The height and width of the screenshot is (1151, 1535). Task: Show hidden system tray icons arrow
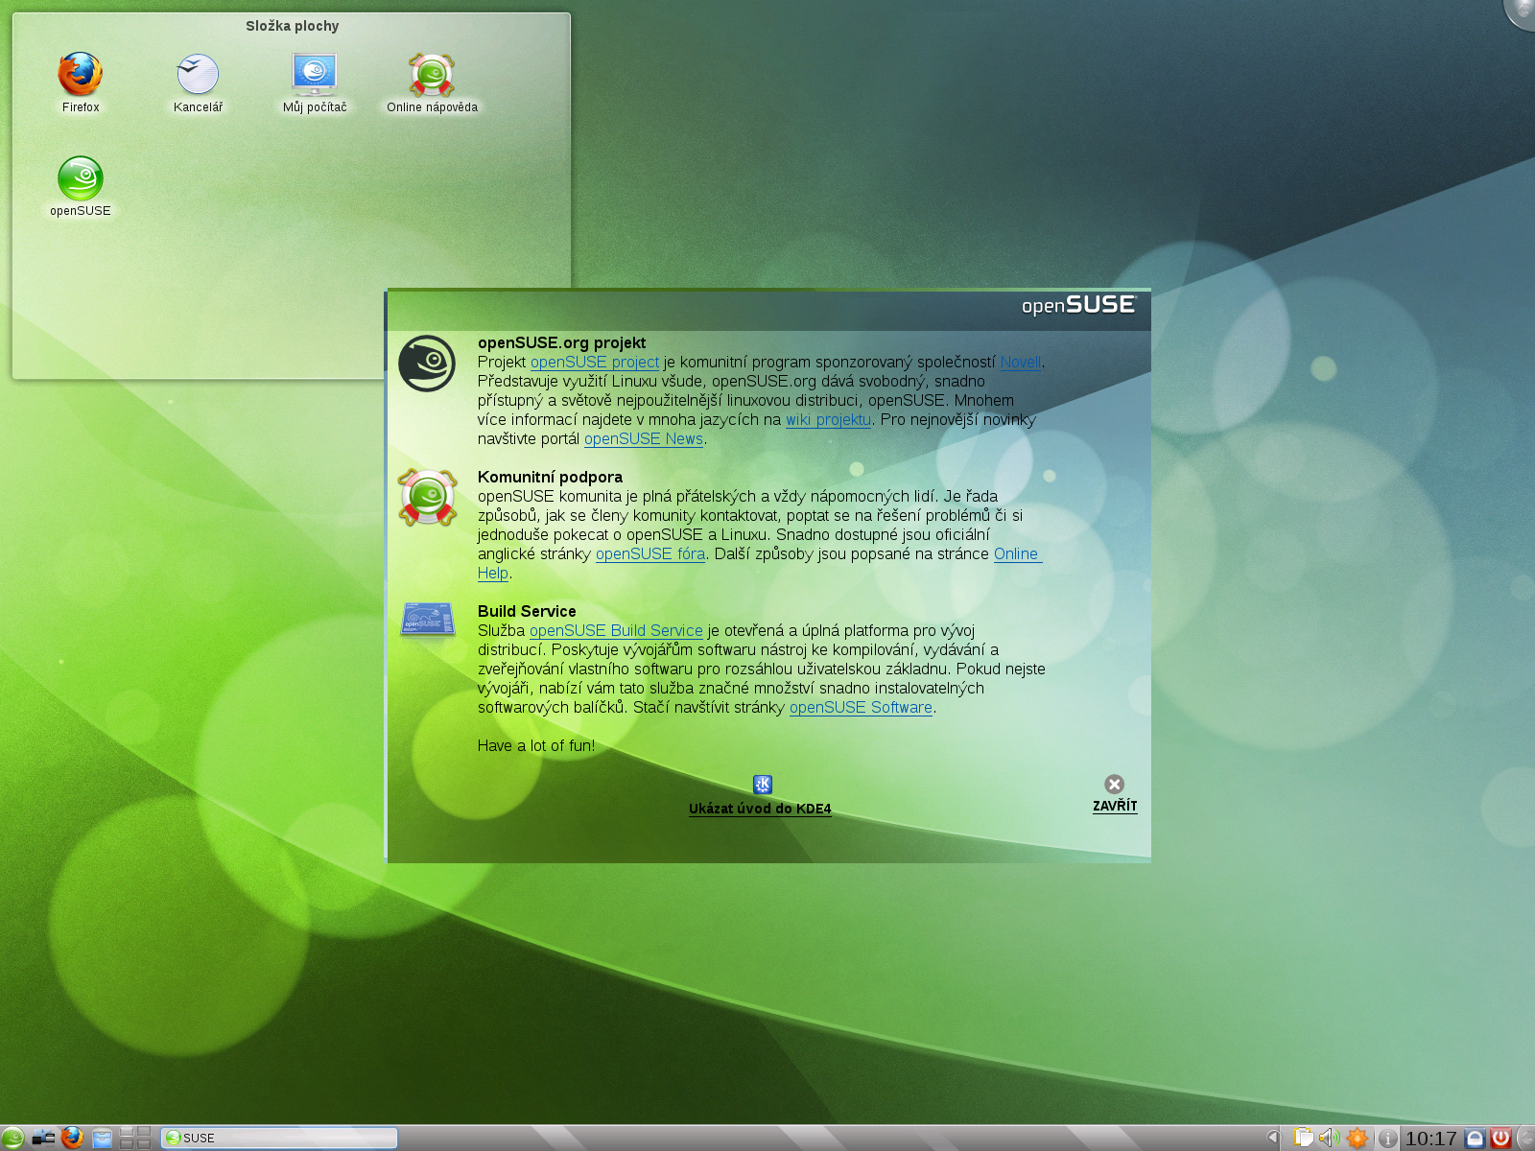coord(1273,1138)
